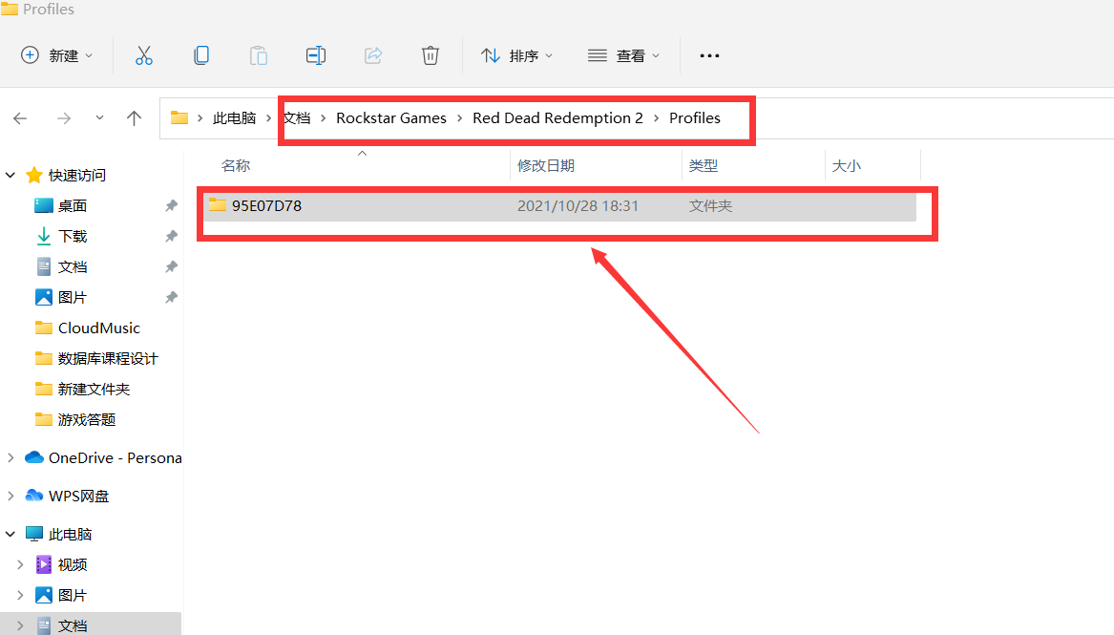Open 下载 in quick access
The width and height of the screenshot is (1114, 635).
[x=73, y=237]
